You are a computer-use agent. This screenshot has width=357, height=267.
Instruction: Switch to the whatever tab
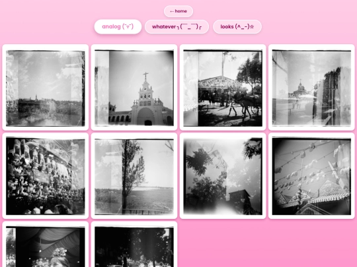177,26
